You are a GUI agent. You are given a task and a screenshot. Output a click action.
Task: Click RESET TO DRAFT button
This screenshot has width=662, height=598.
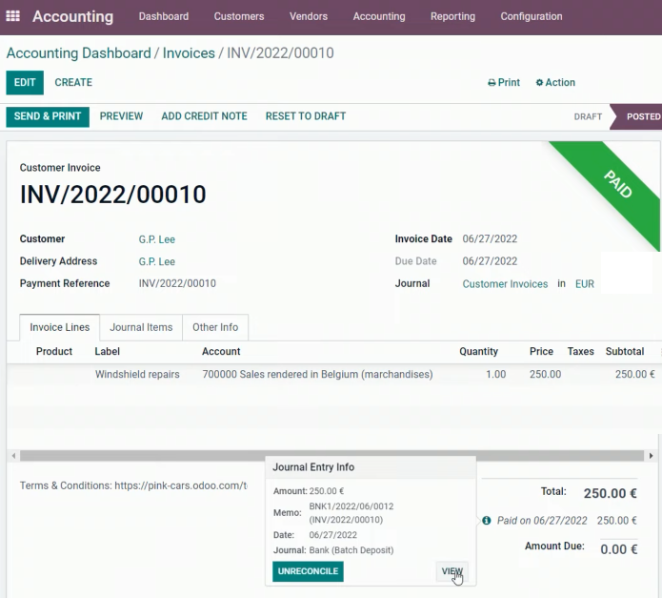[x=306, y=116]
